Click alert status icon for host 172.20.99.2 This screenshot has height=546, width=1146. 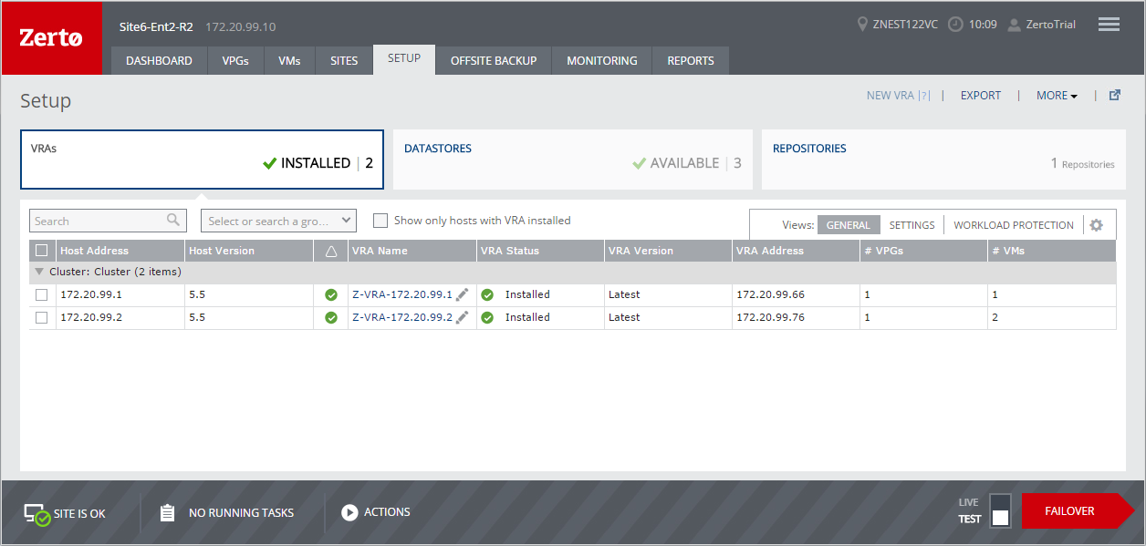click(331, 317)
